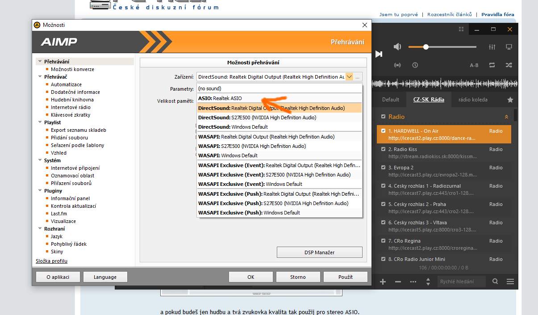This screenshot has height=315, width=538.
Task: Skip to next track
Action: (x=379, y=54)
